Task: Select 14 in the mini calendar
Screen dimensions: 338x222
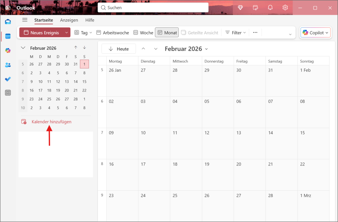Action: (x=76, y=82)
